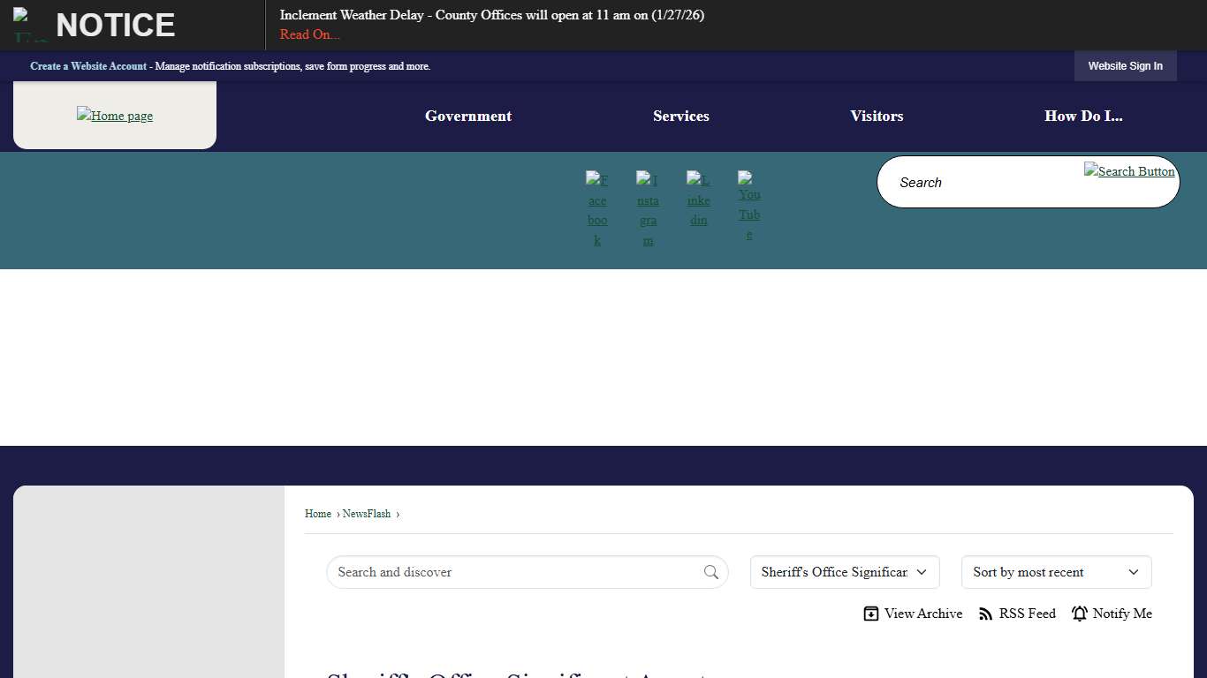1207x678 pixels.
Task: Open the Government menu
Action: [468, 116]
